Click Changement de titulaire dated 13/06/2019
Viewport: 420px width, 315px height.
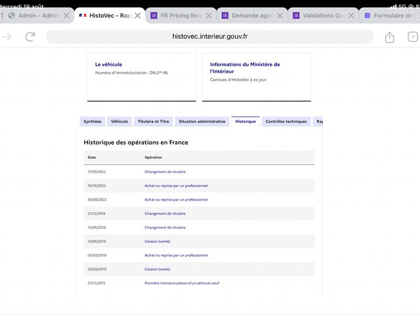click(x=165, y=227)
